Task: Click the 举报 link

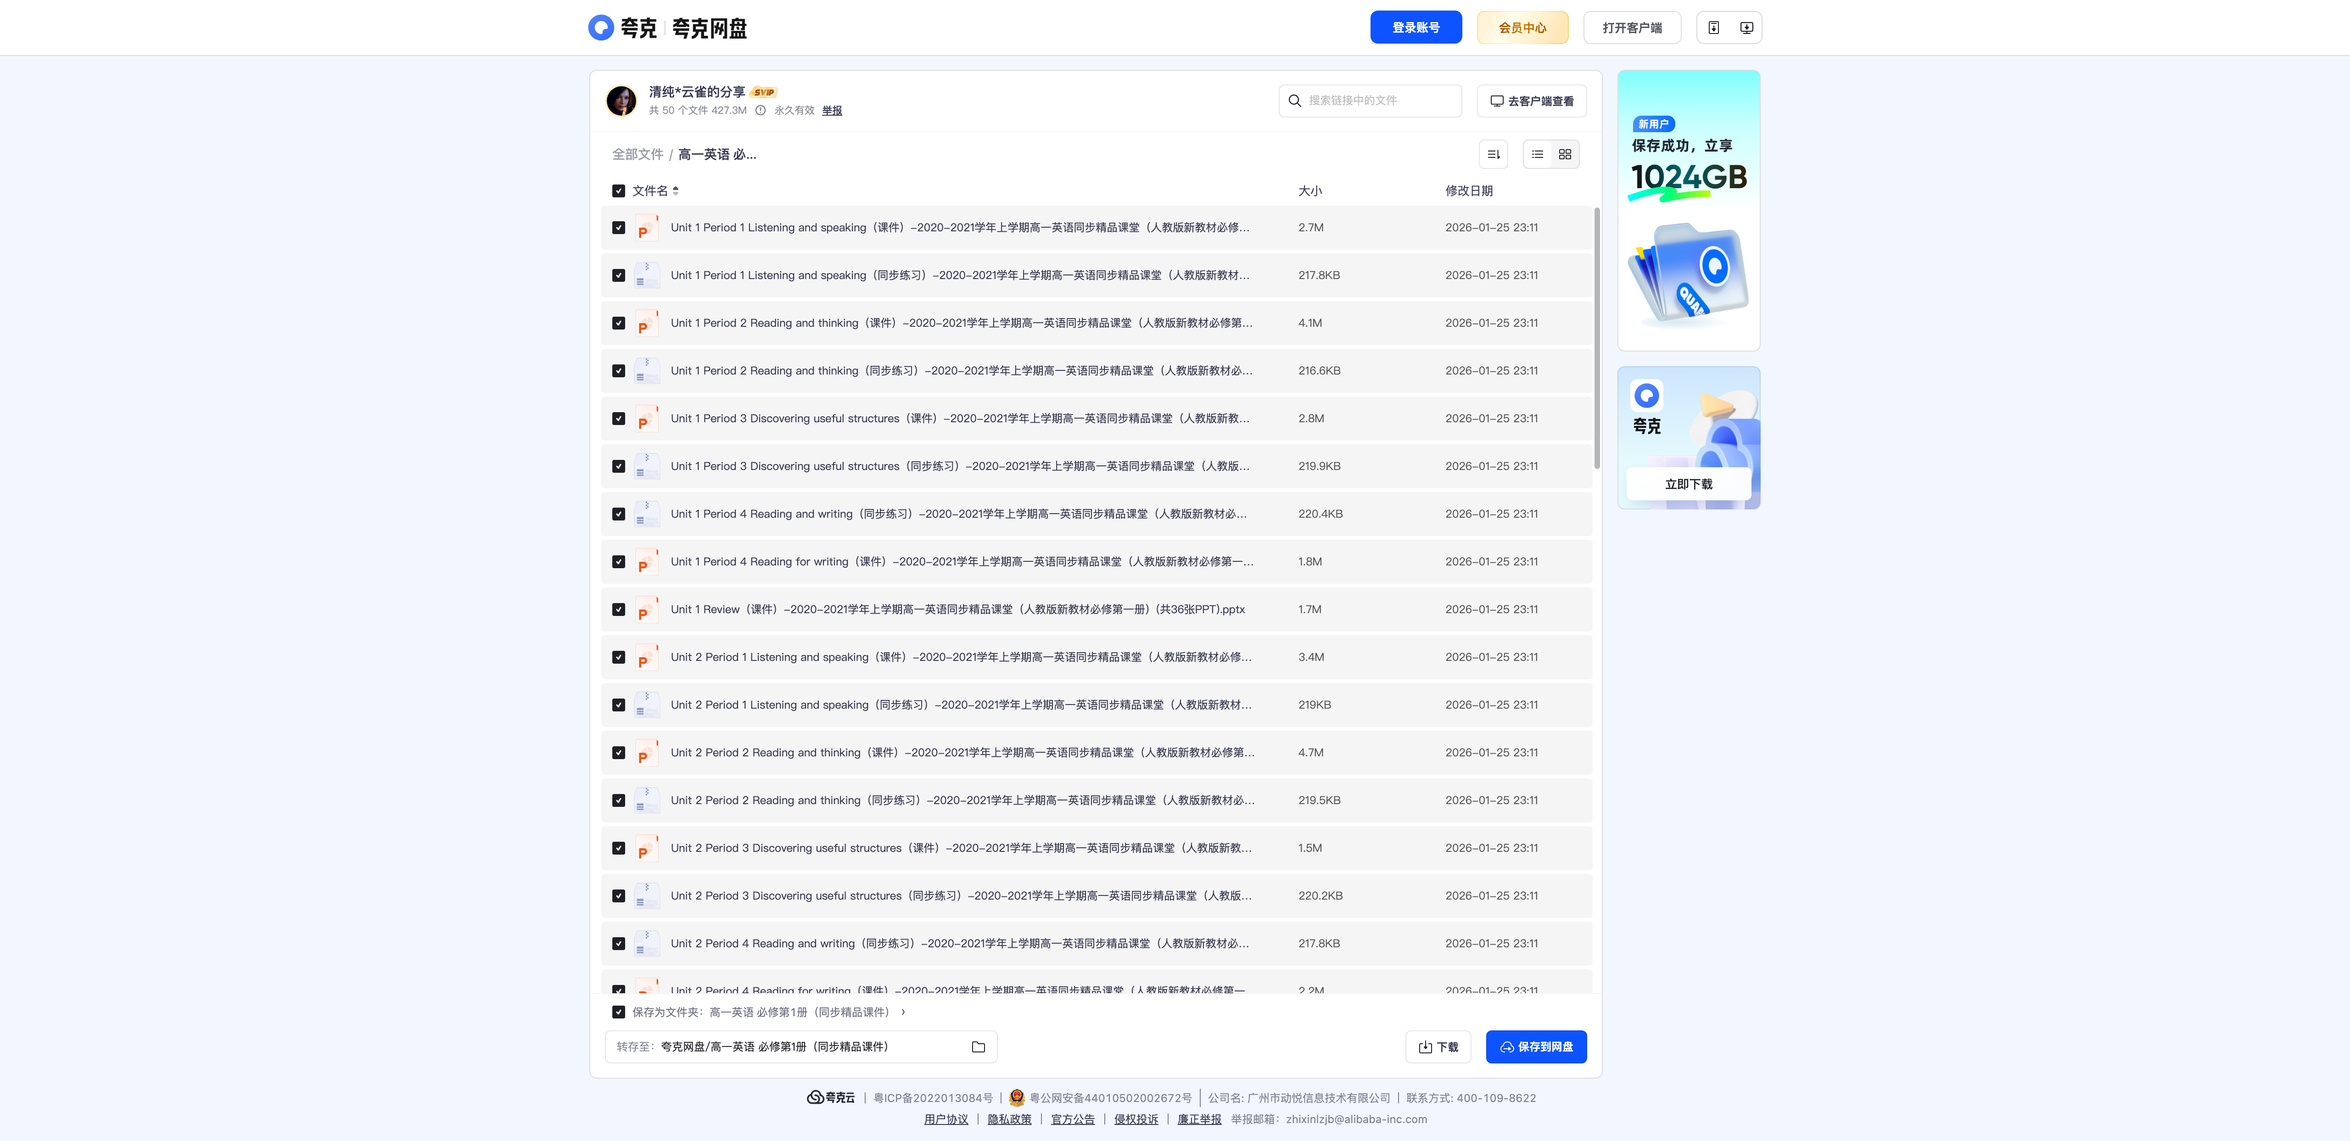Action: 832,110
